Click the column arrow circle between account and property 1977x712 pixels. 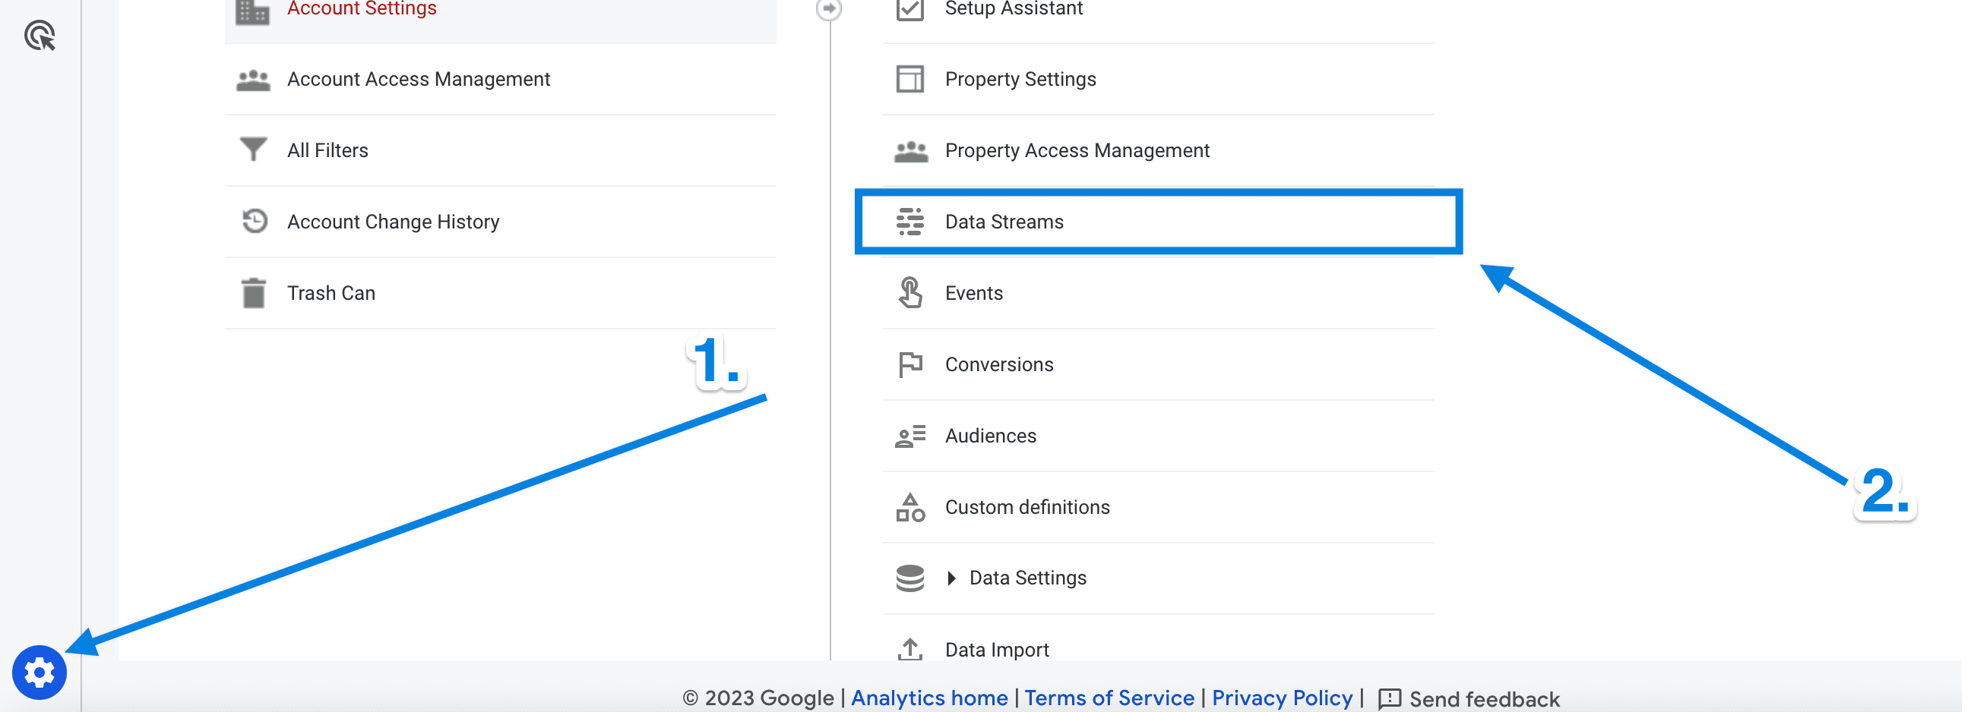tap(829, 9)
